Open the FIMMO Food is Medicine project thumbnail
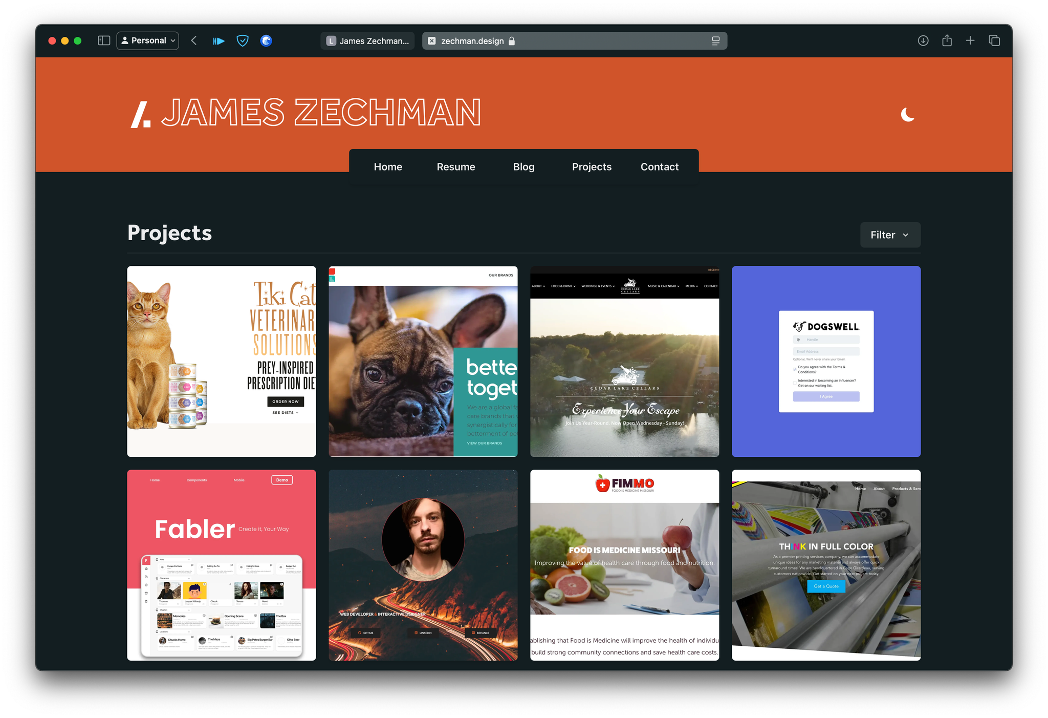The image size is (1048, 718). [x=625, y=565]
